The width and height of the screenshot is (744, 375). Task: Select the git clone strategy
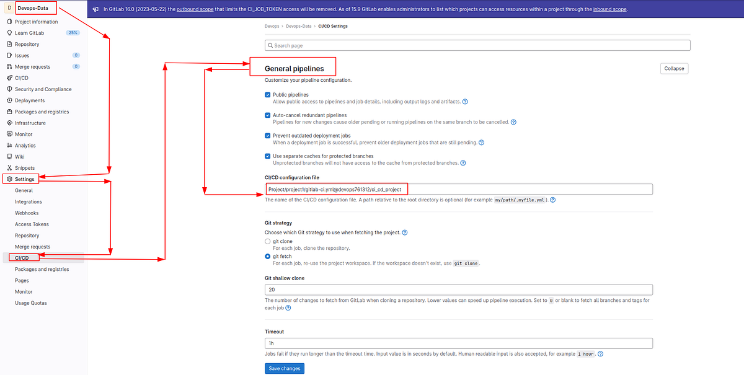point(268,241)
